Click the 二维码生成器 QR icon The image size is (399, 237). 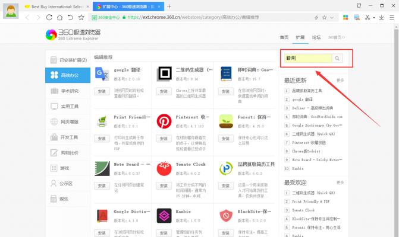pos(164,73)
